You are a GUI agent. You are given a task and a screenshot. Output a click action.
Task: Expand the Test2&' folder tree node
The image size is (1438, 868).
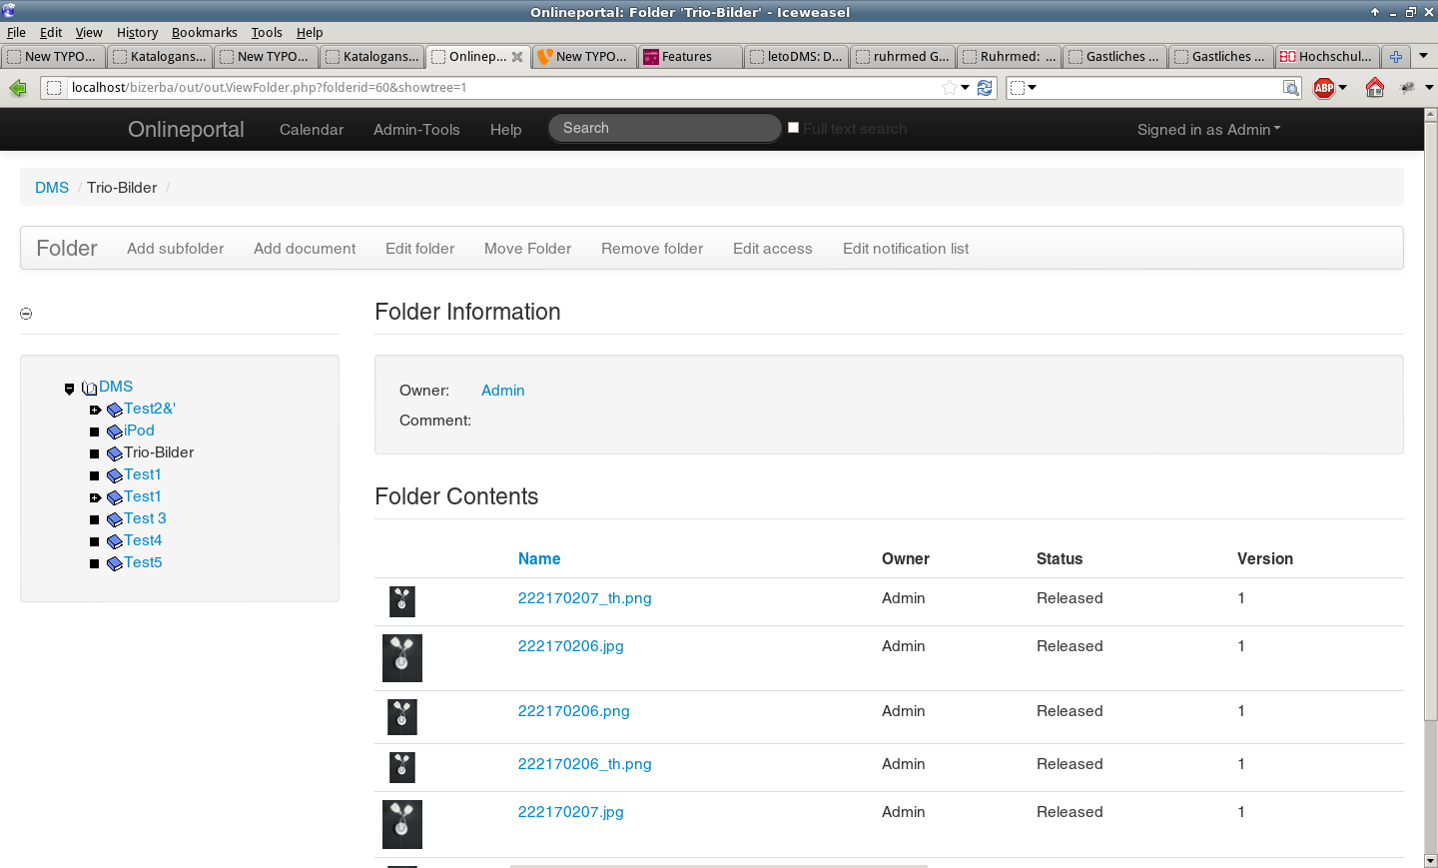(x=95, y=410)
